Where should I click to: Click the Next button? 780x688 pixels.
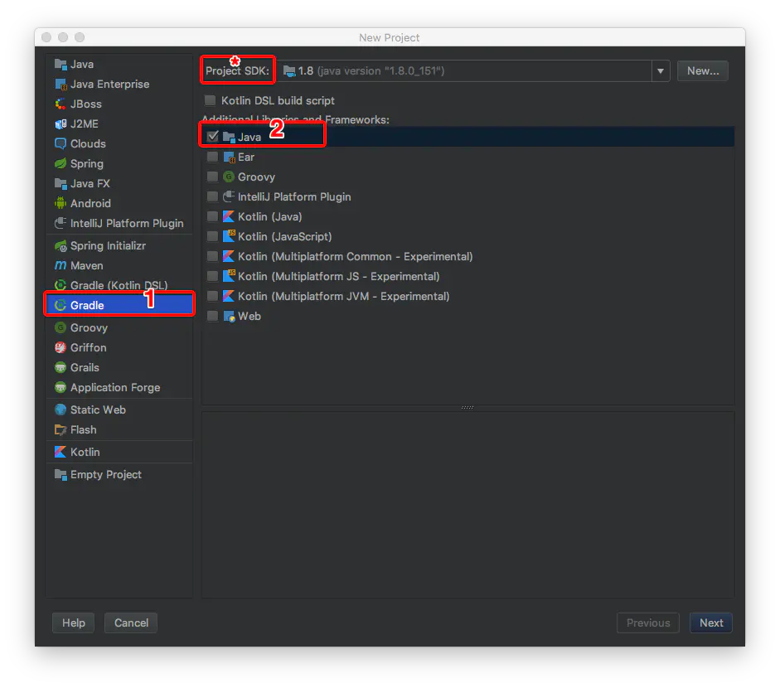pos(711,623)
